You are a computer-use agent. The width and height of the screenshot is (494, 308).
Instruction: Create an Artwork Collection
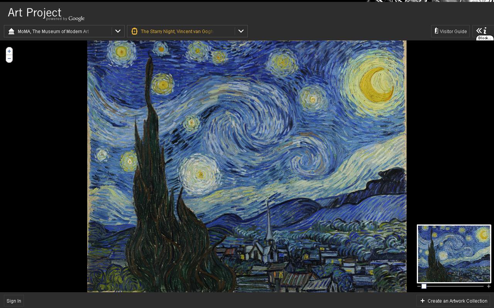[x=454, y=301]
